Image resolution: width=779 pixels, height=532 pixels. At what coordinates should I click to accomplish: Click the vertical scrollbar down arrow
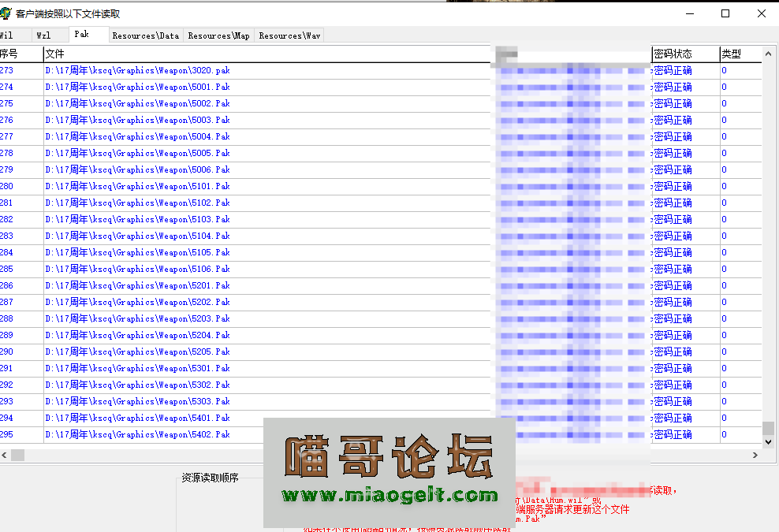coord(769,441)
